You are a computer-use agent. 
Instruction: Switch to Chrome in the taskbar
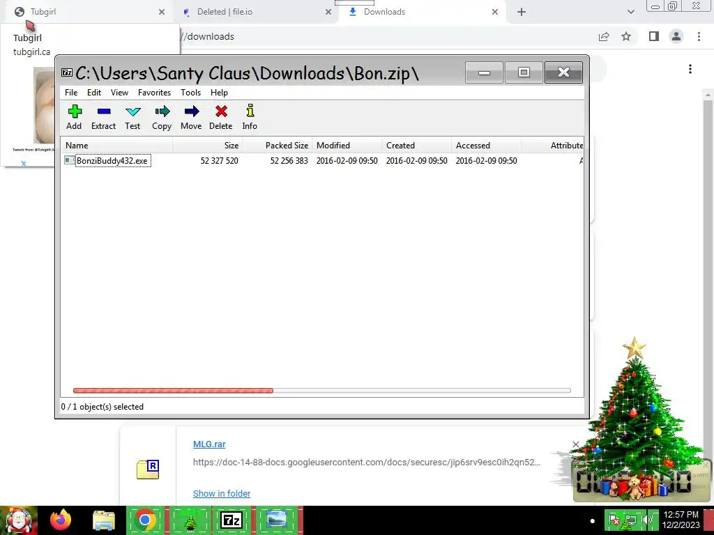coord(145,520)
